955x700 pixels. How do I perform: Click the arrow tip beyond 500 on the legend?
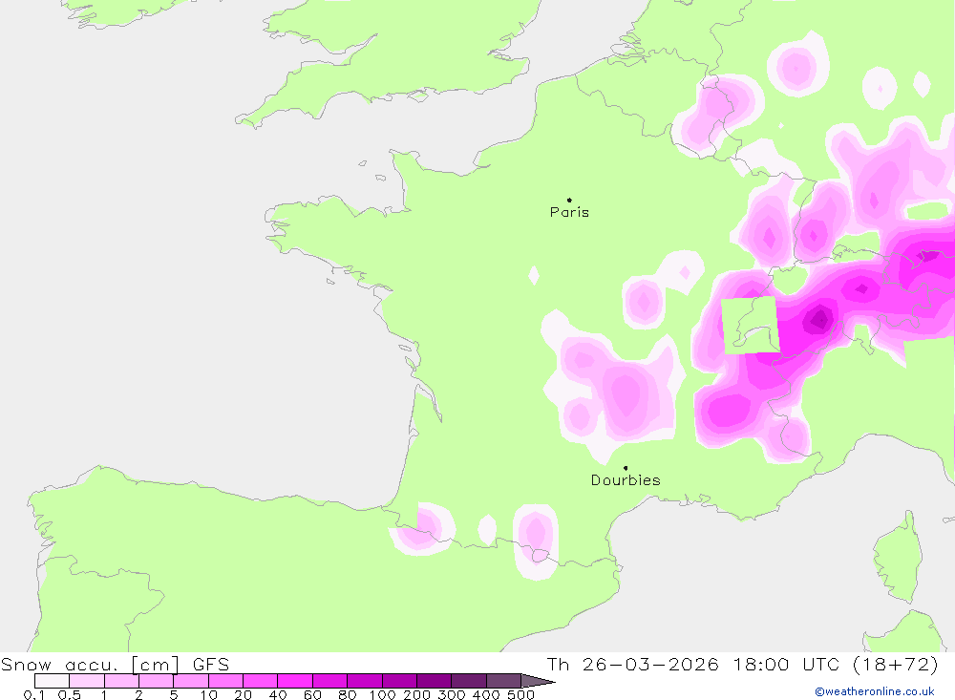point(539,681)
